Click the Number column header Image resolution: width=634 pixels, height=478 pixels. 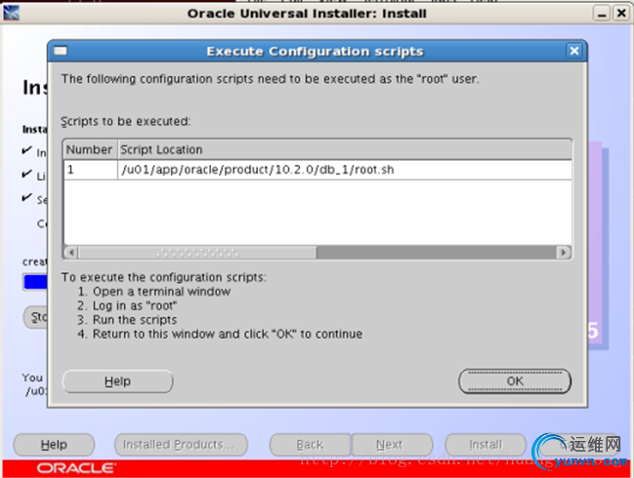(90, 149)
